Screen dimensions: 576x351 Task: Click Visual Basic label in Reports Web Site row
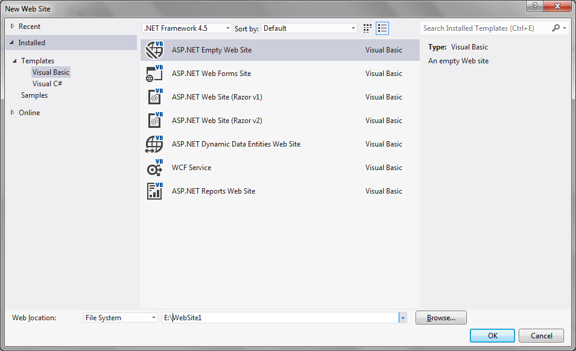(x=384, y=191)
